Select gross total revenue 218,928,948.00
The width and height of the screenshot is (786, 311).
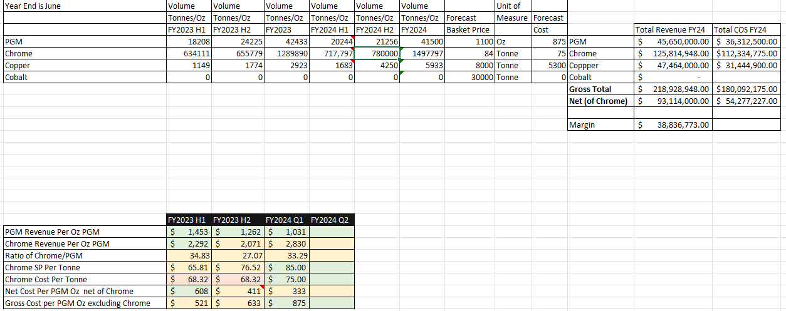pos(674,89)
